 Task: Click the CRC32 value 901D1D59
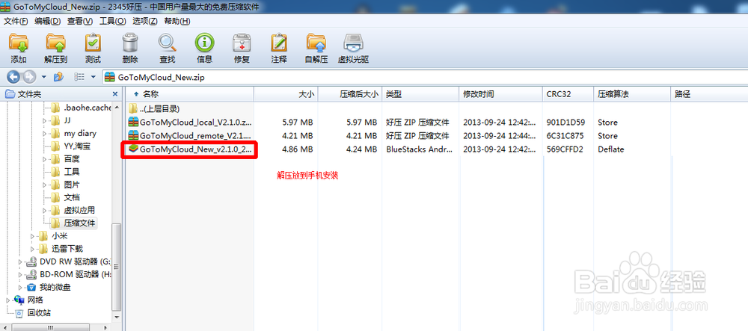(x=565, y=123)
